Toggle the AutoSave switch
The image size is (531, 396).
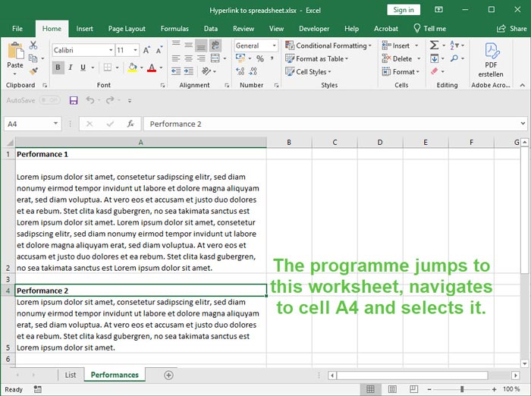(50, 100)
